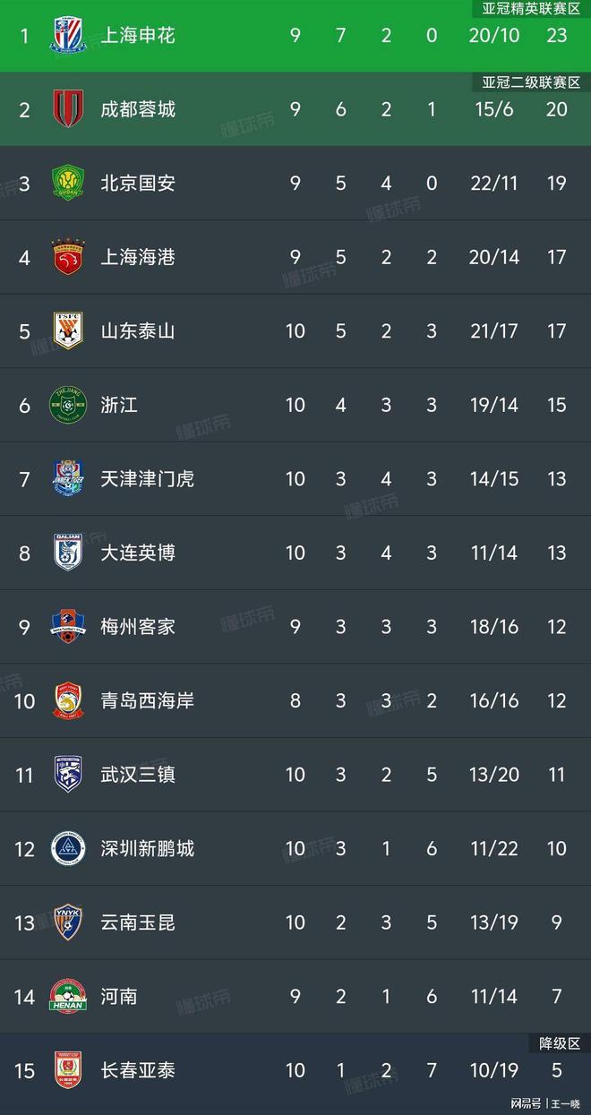The width and height of the screenshot is (591, 1115).
Task: Click the 河南 HENAN team logo
Action: (68, 996)
